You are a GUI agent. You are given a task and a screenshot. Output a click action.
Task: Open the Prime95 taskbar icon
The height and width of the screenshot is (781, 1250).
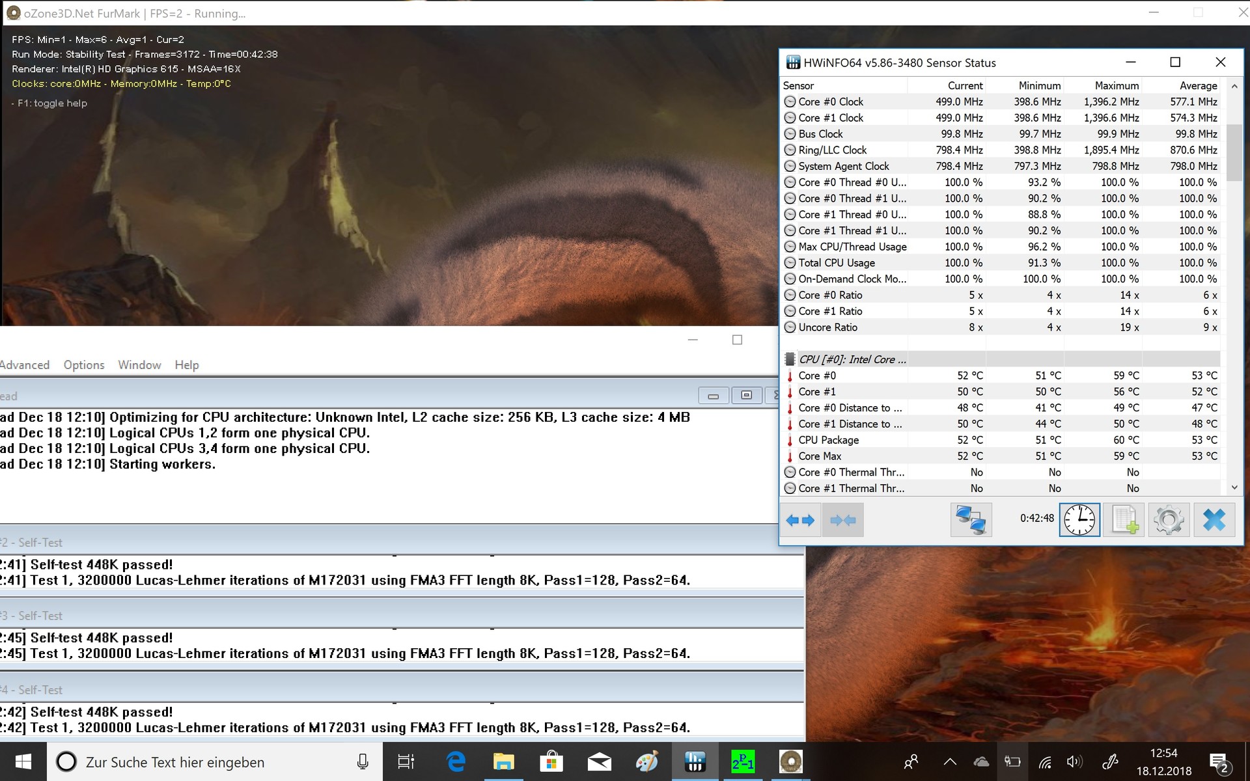click(743, 761)
